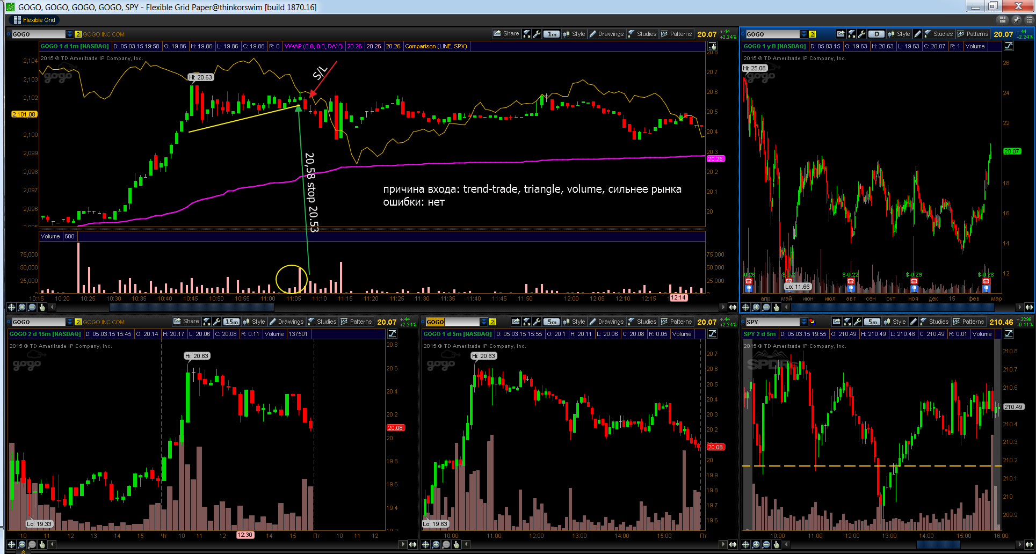
Task: Toggle expansion arrows on daily chart scrollbar
Action: 1029,307
